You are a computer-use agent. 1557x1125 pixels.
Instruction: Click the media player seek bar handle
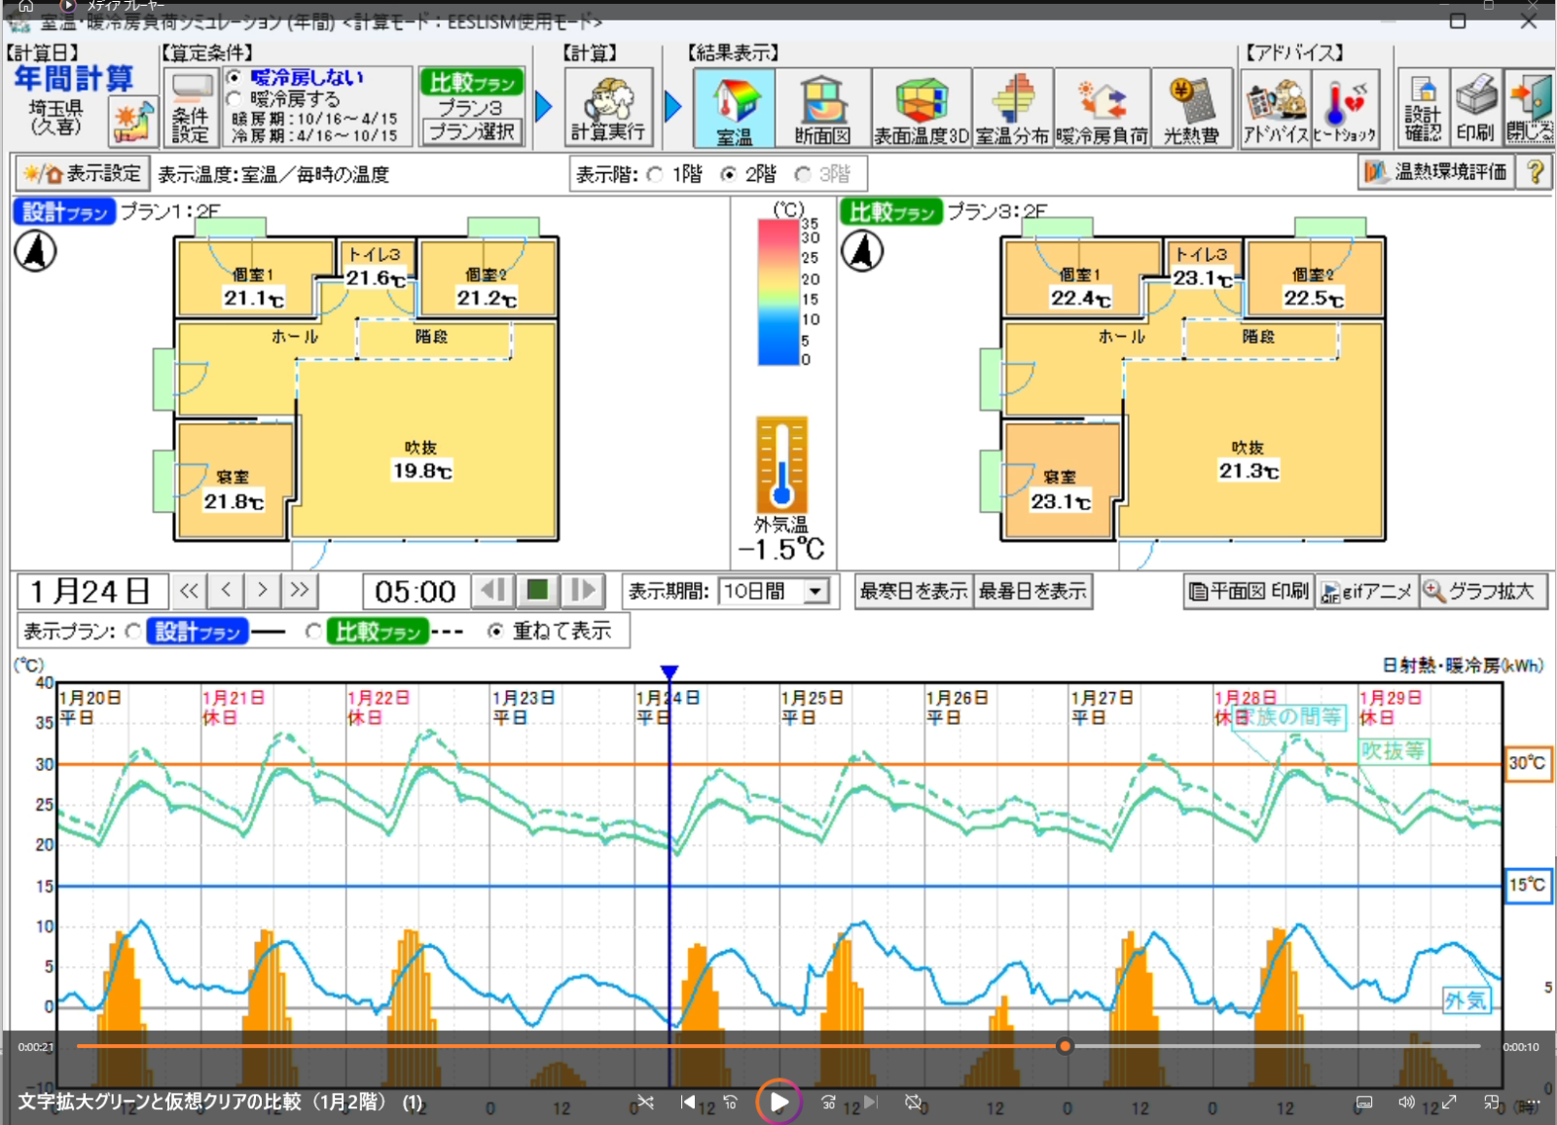(x=1065, y=1046)
